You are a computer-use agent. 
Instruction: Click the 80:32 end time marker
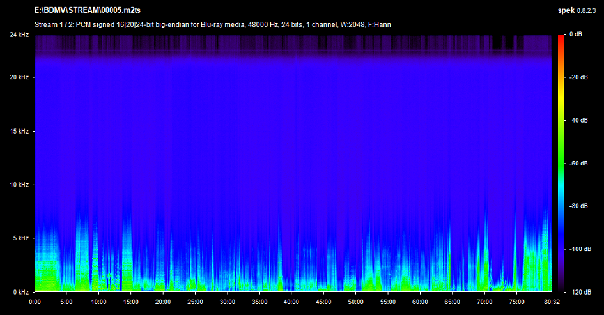[x=552, y=302]
